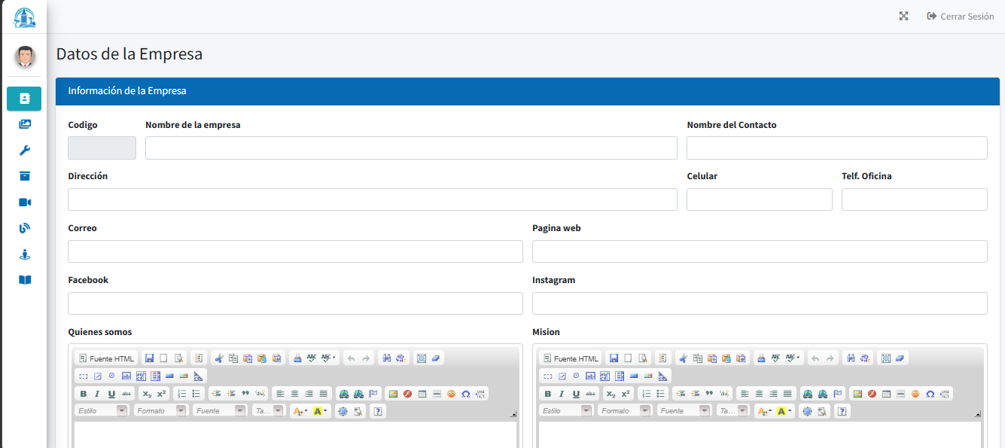Click the video camera icon in the sidebar
The width and height of the screenshot is (1005, 448).
24,202
